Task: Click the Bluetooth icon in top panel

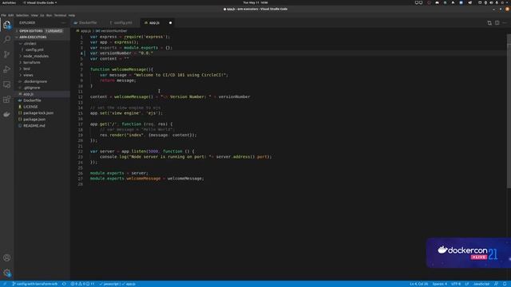Action: (485, 2)
